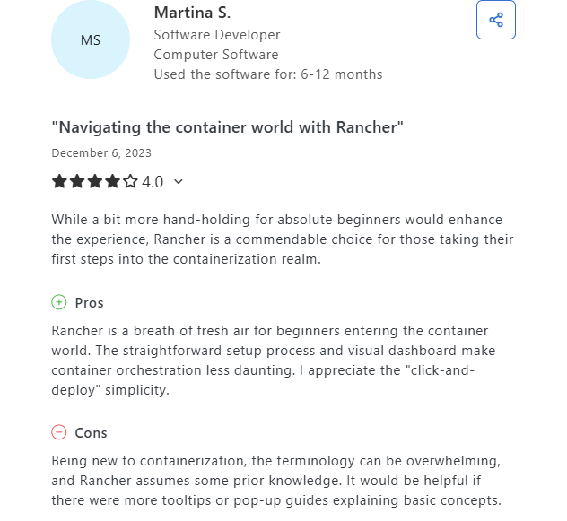Click the December 6, 2023 date
Screen dimensions: 567x521
point(101,153)
